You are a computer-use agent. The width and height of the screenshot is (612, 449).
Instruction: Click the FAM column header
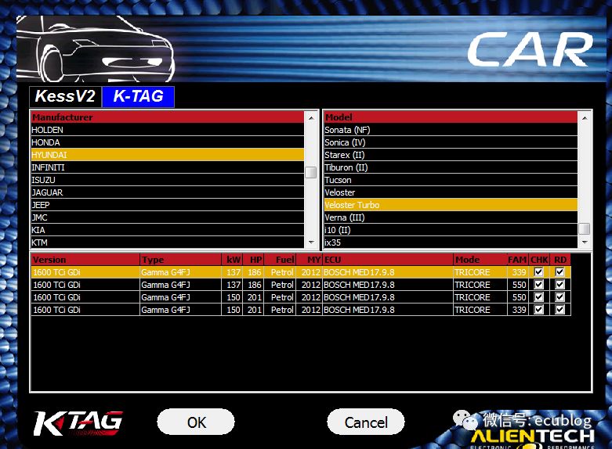517,260
